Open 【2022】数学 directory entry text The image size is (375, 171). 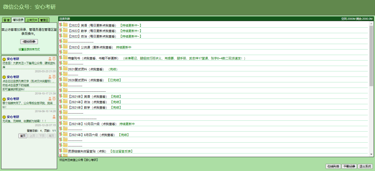[x=92, y=31]
